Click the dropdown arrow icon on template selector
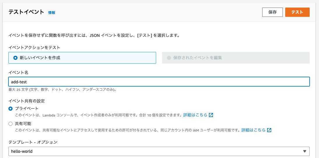 [304, 151]
